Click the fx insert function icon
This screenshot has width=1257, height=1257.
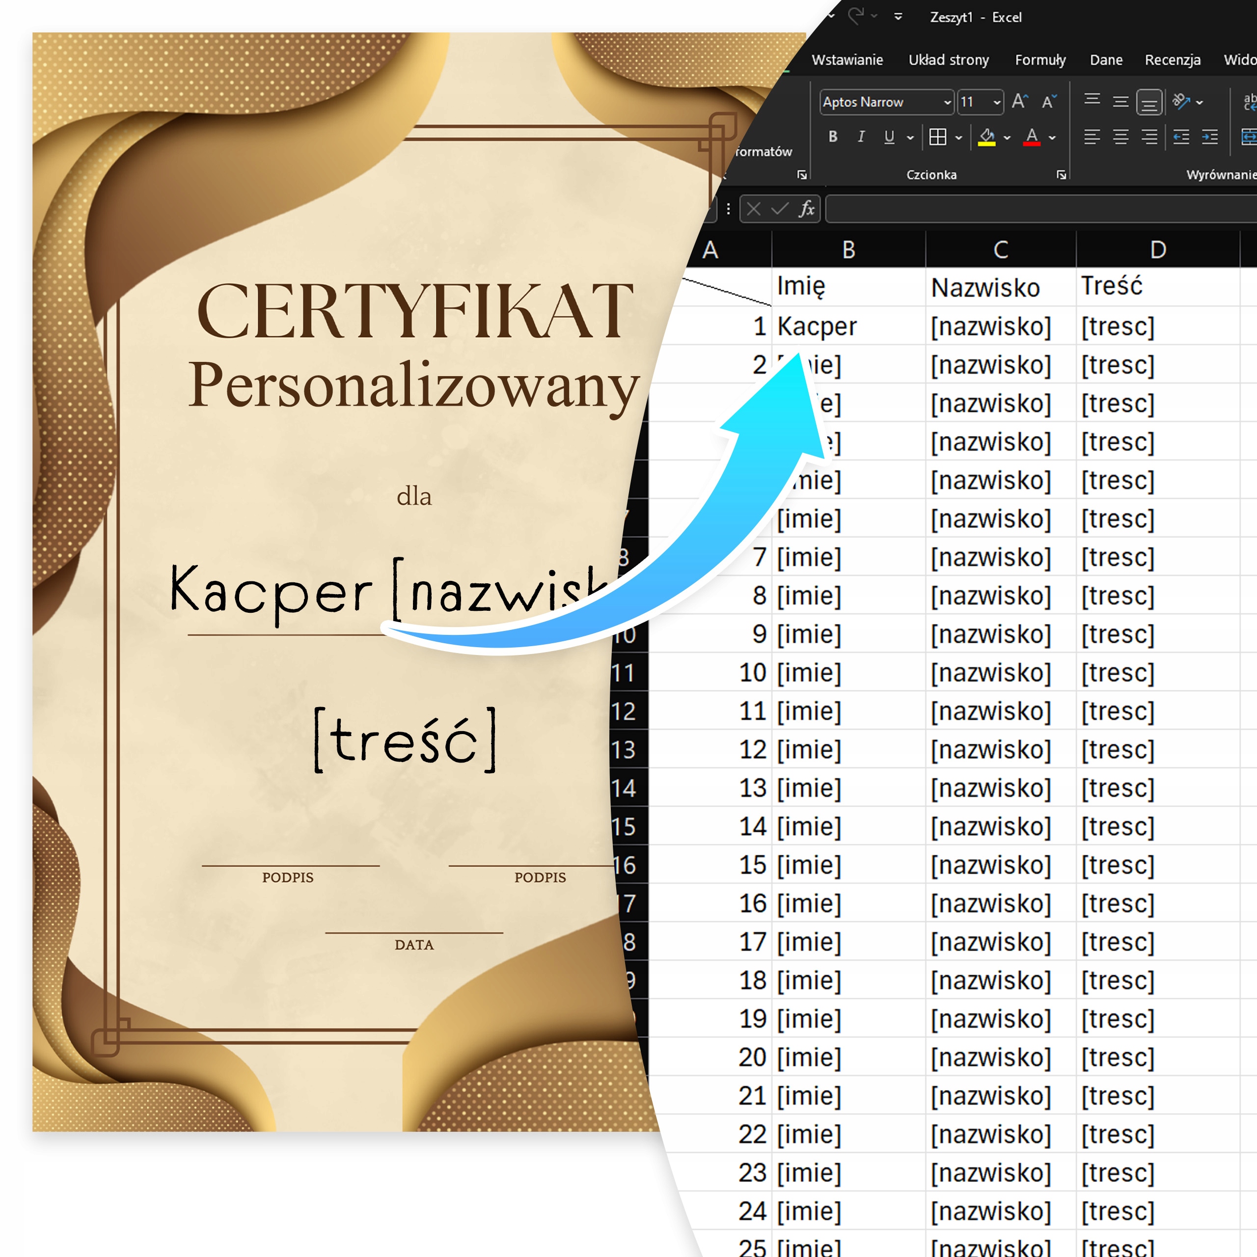coord(807,210)
